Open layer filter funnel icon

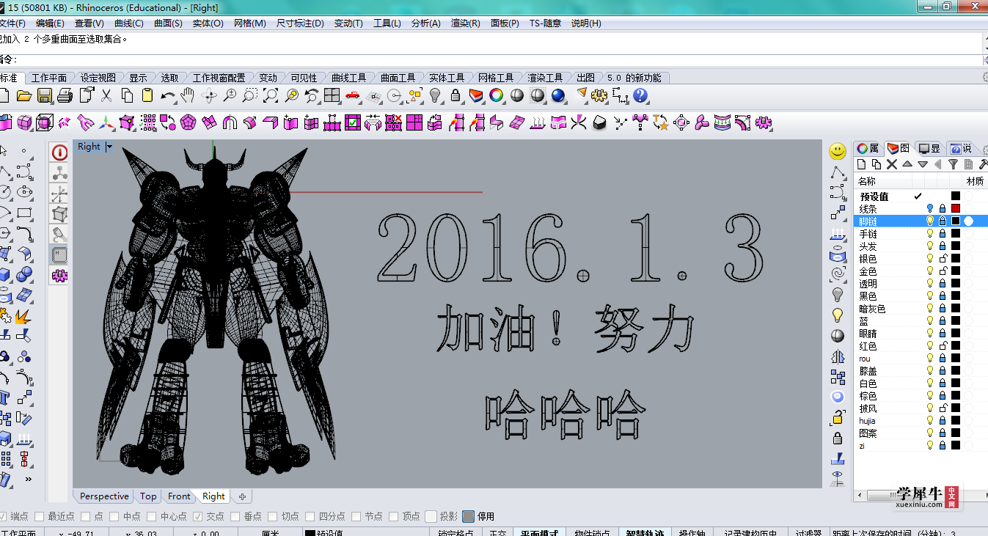coord(953,164)
